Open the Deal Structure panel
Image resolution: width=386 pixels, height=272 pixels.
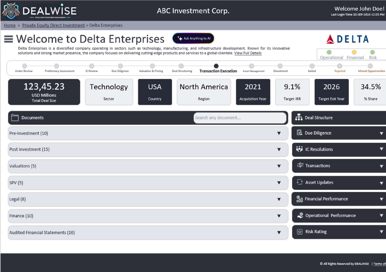(339, 118)
